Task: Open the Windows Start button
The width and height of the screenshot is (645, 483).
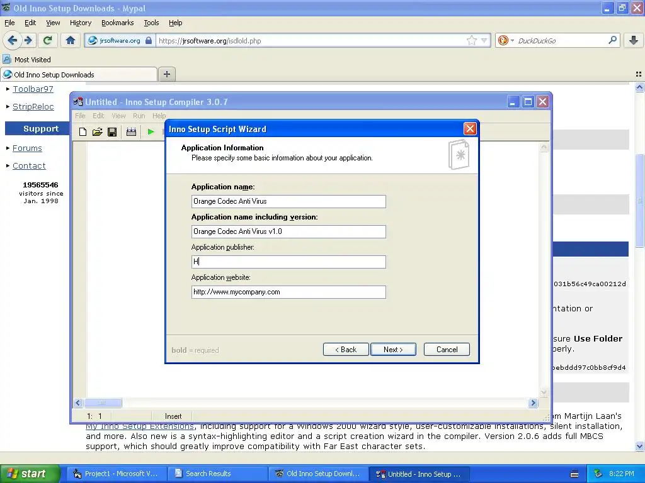Action: pyautogui.click(x=30, y=474)
